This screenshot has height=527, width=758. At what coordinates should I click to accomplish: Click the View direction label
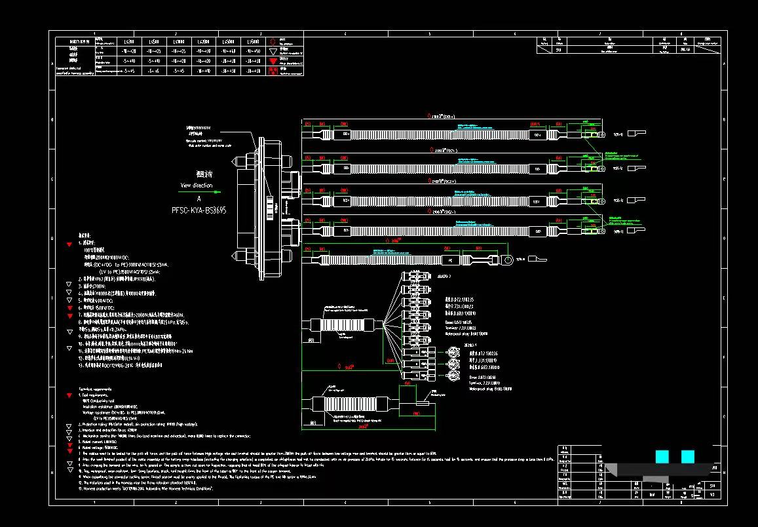(197, 185)
